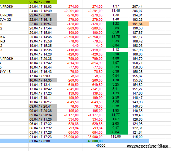Open the www.excelworld.ru watermark link
The width and height of the screenshot is (171, 151).
(147, 146)
